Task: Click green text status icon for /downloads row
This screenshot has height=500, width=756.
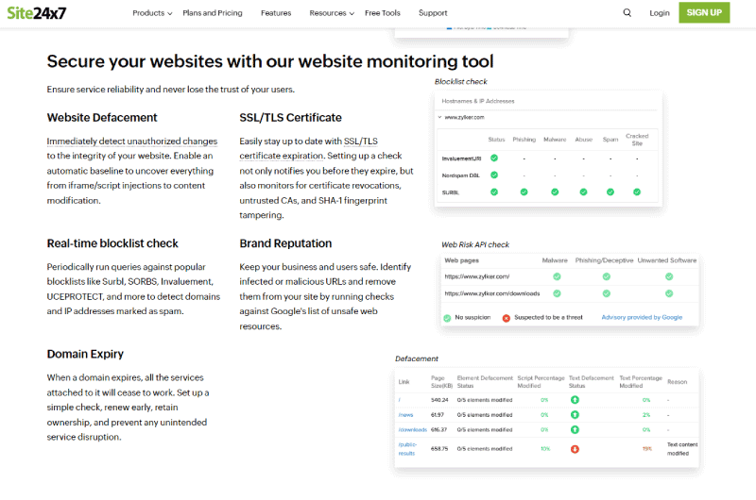Action: [575, 430]
